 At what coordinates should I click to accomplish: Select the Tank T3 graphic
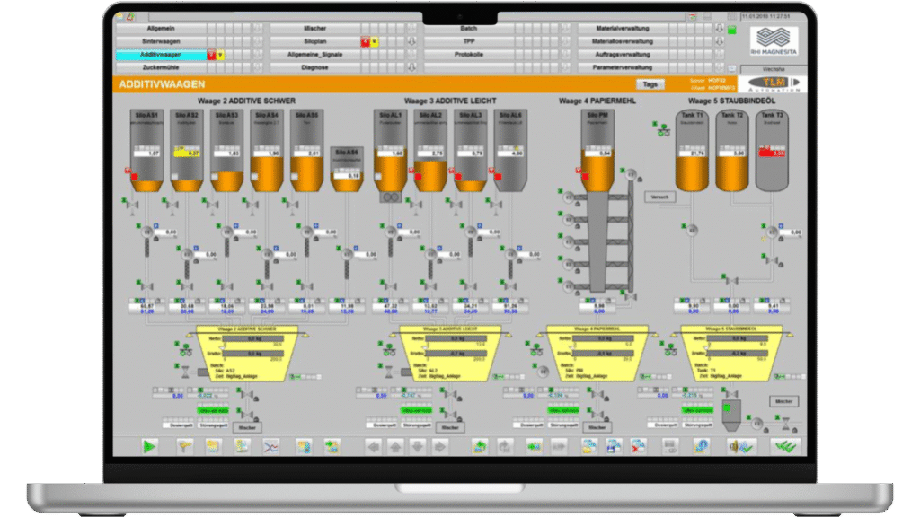pos(772,150)
